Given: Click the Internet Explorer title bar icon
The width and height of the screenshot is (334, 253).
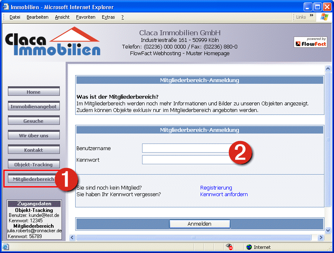Looking at the screenshot, I should coord(5,7).
